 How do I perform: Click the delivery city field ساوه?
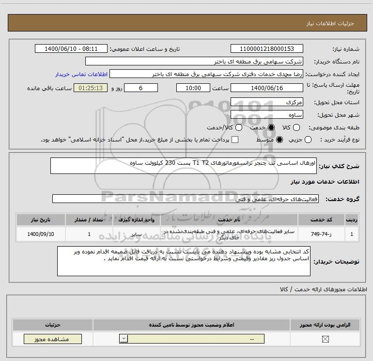click(266, 114)
